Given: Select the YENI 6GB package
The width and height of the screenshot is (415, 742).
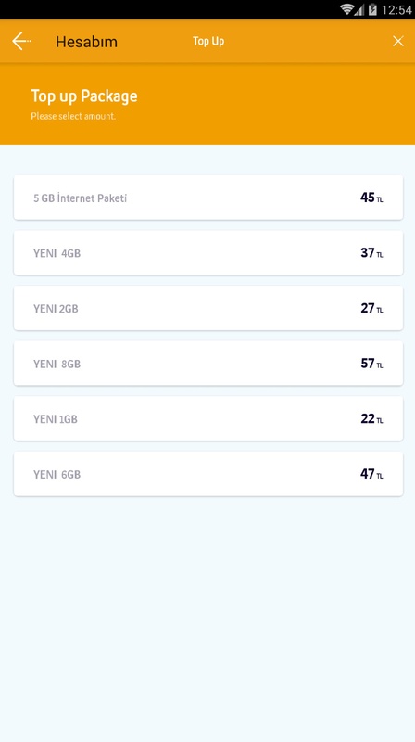Looking at the screenshot, I should 208,474.
